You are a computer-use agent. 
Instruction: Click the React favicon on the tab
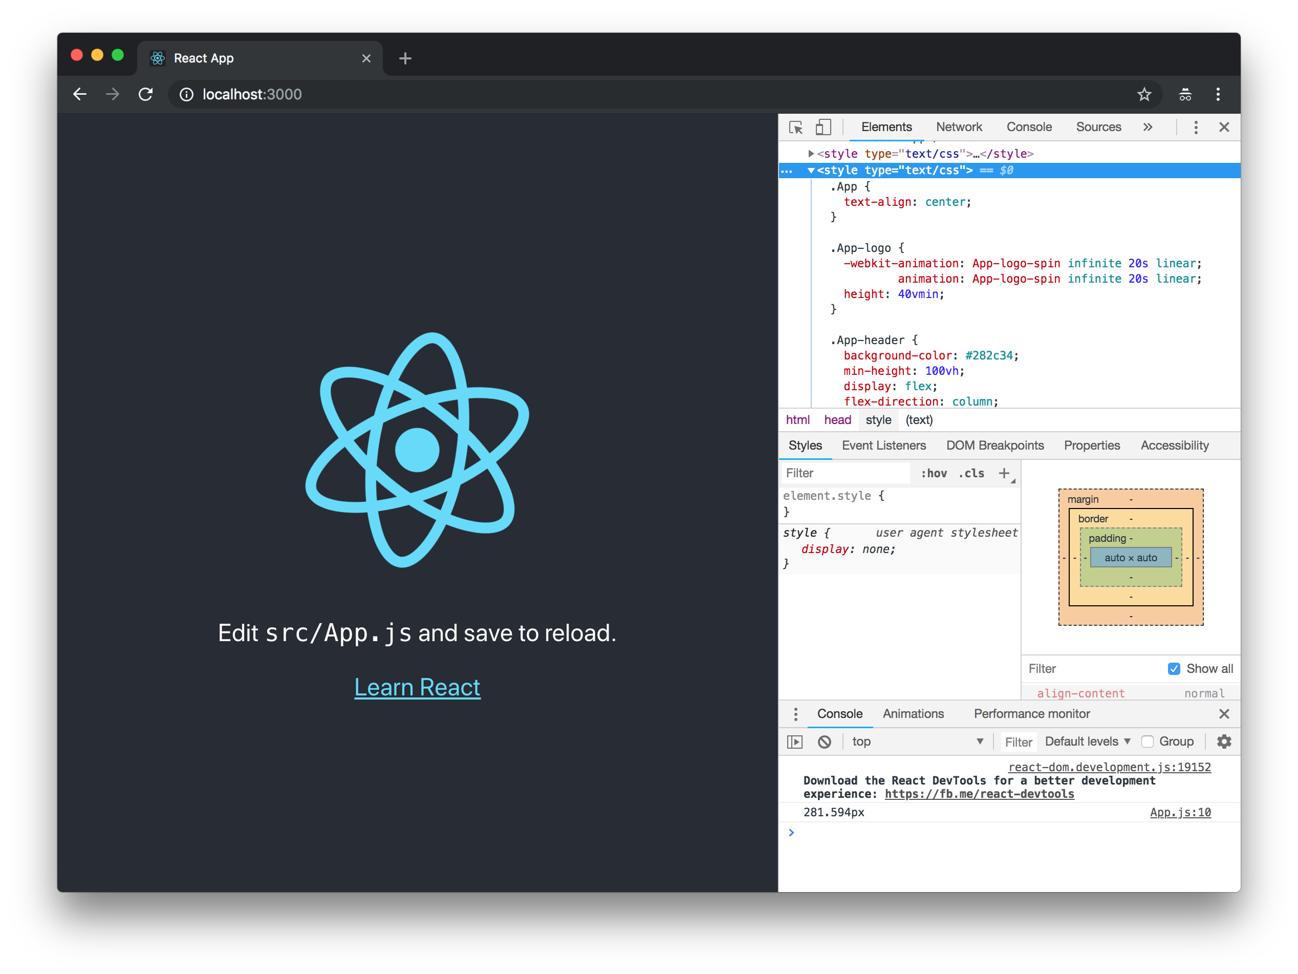click(x=157, y=58)
